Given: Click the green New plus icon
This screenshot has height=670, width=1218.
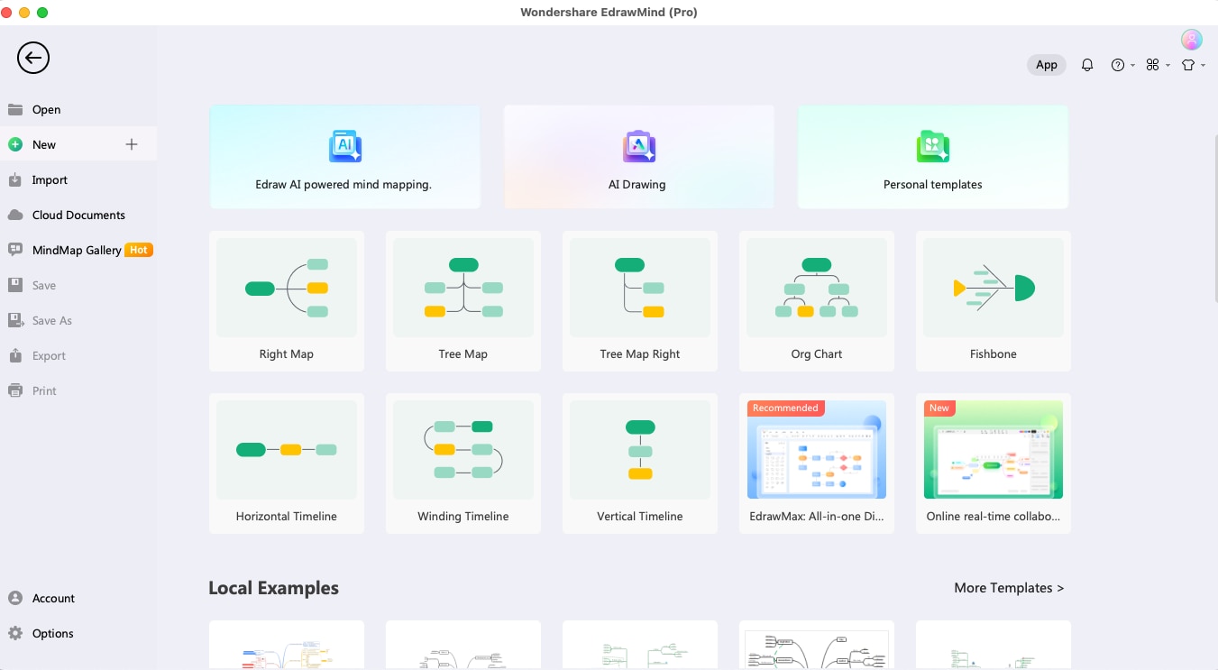Looking at the screenshot, I should (15, 145).
